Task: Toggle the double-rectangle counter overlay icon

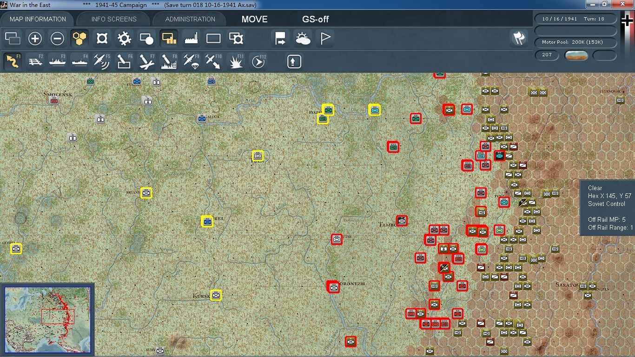Action: [x=236, y=39]
